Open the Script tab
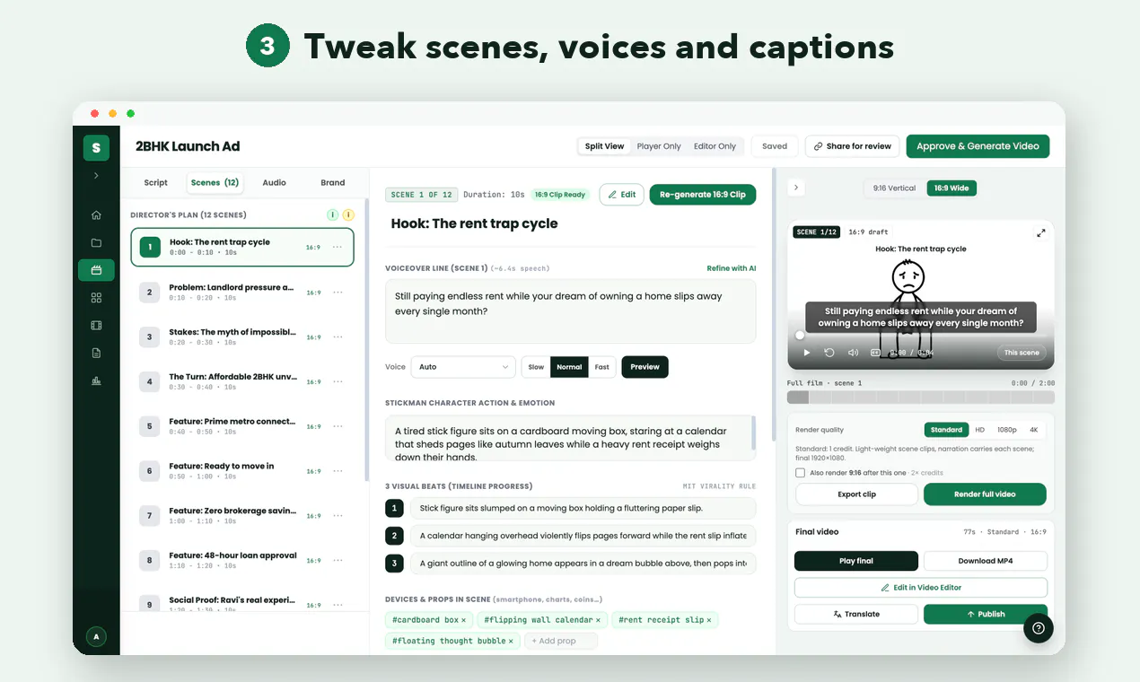Screen dimensions: 1140x682 tap(156, 182)
